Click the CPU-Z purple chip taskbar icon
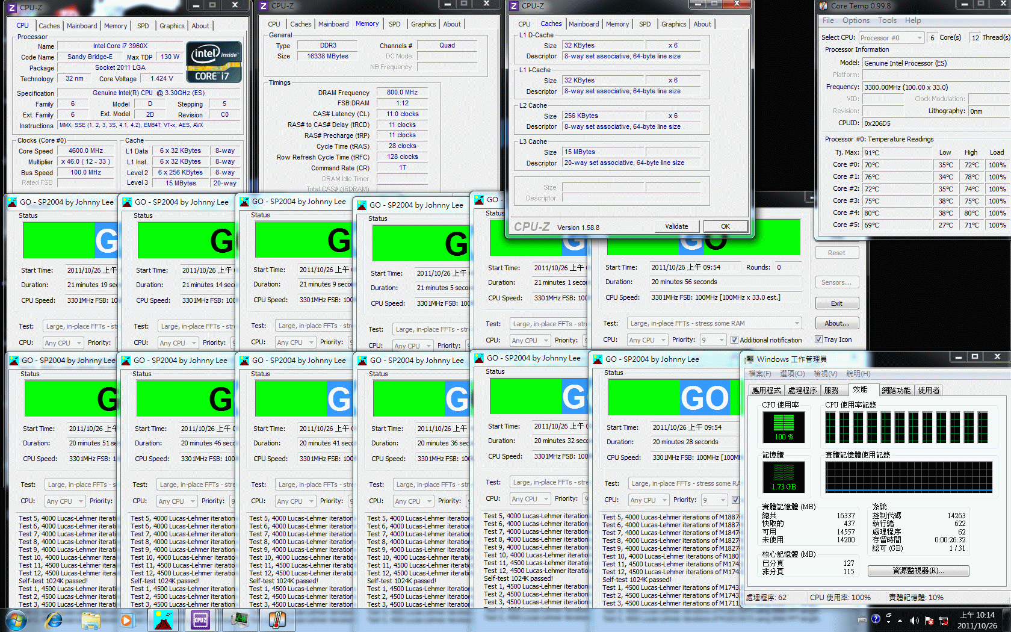The image size is (1011, 632). coord(200,619)
